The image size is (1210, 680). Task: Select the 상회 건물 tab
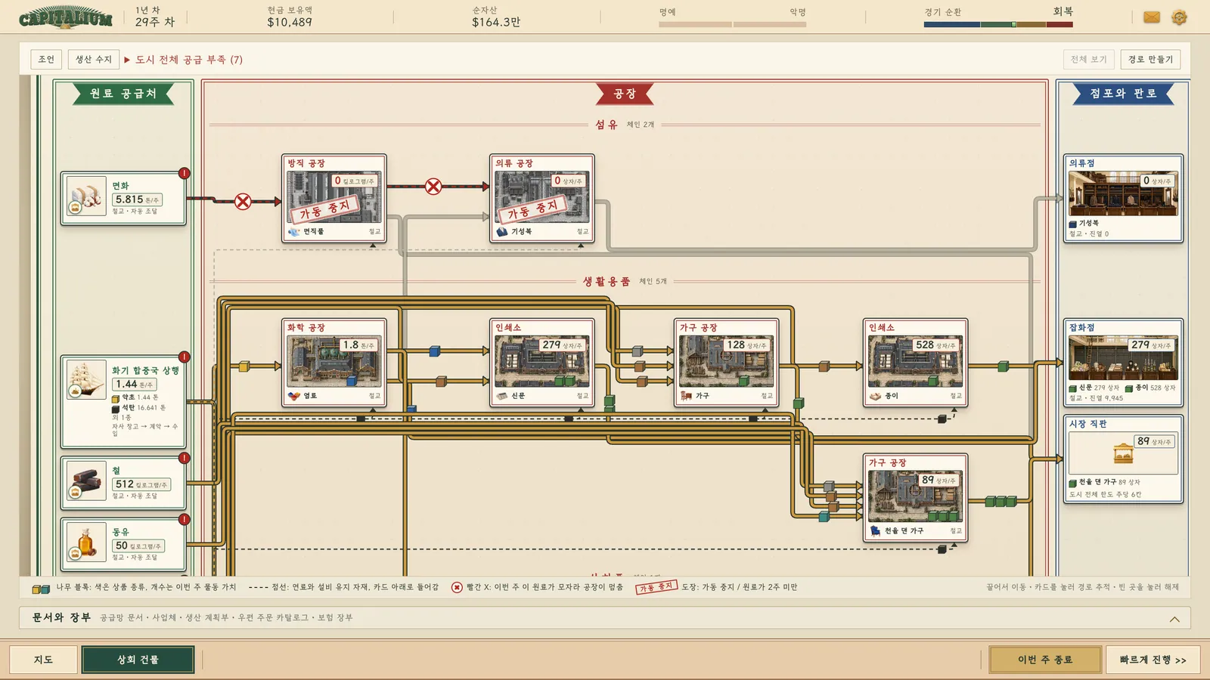(x=138, y=660)
